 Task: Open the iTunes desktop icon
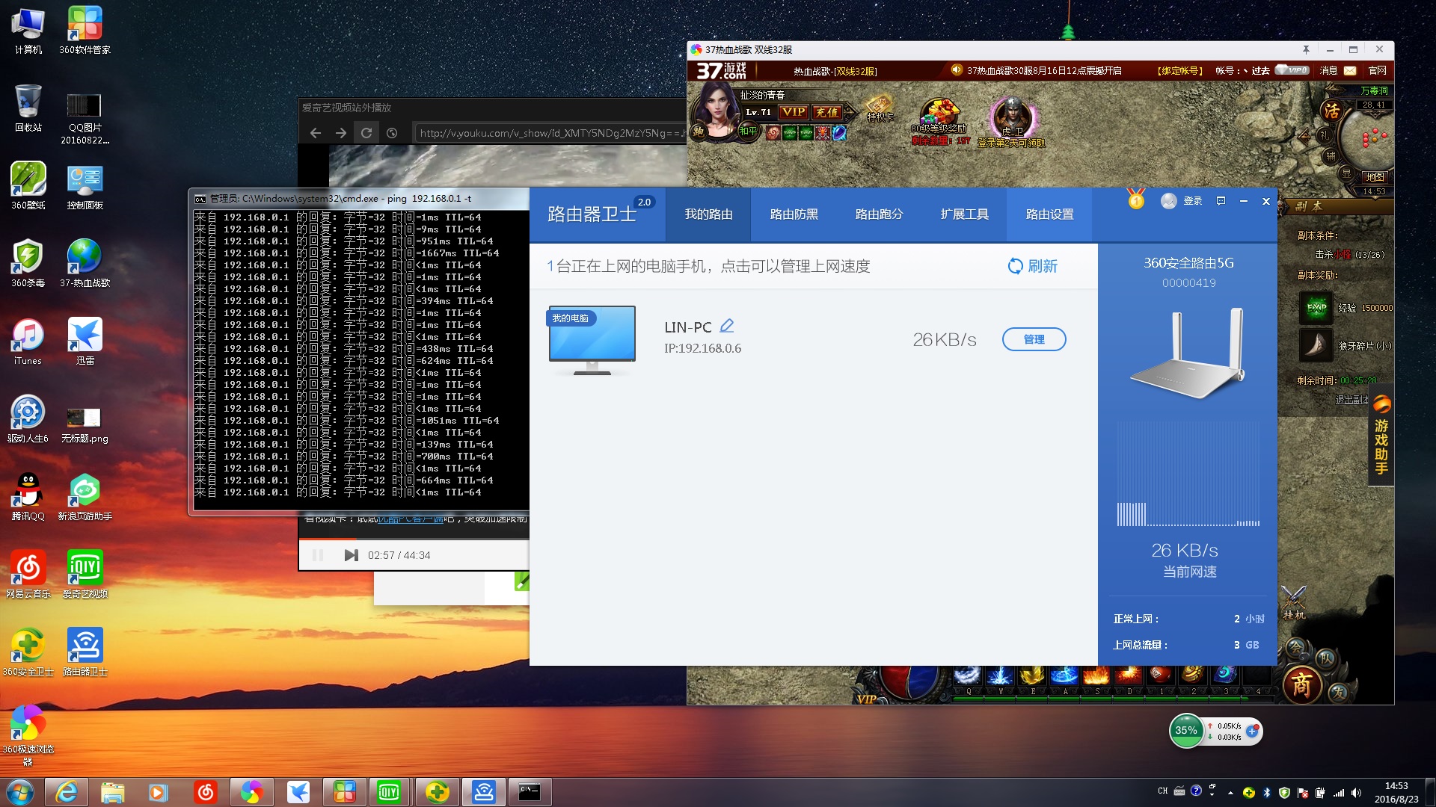click(x=28, y=341)
